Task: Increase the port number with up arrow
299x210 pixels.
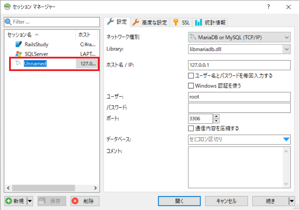Action: [216, 116]
